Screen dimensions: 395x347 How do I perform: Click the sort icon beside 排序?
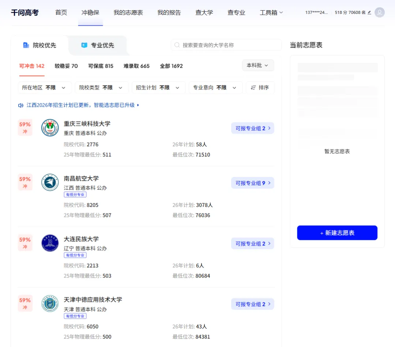(x=253, y=87)
